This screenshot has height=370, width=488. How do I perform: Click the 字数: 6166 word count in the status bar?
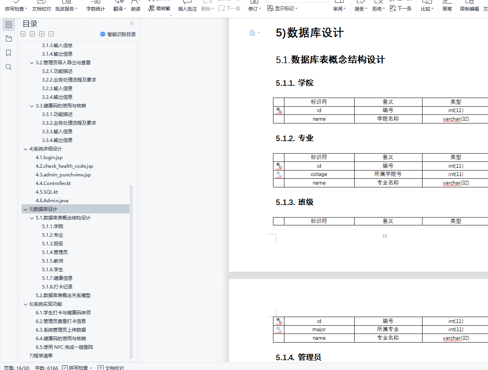tap(46, 368)
